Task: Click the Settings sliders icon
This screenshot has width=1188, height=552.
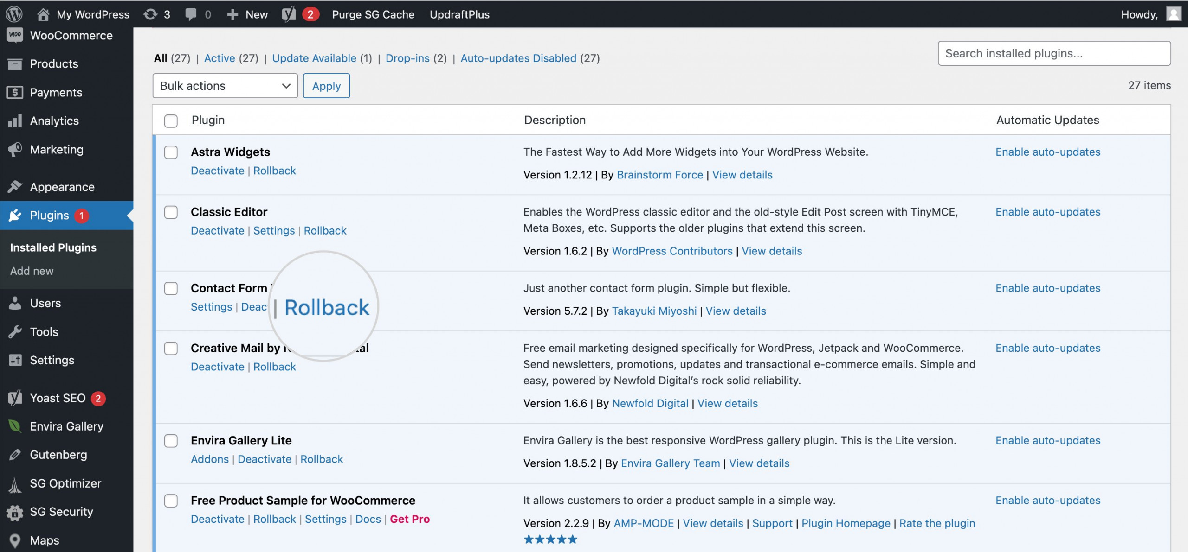Action: (15, 360)
